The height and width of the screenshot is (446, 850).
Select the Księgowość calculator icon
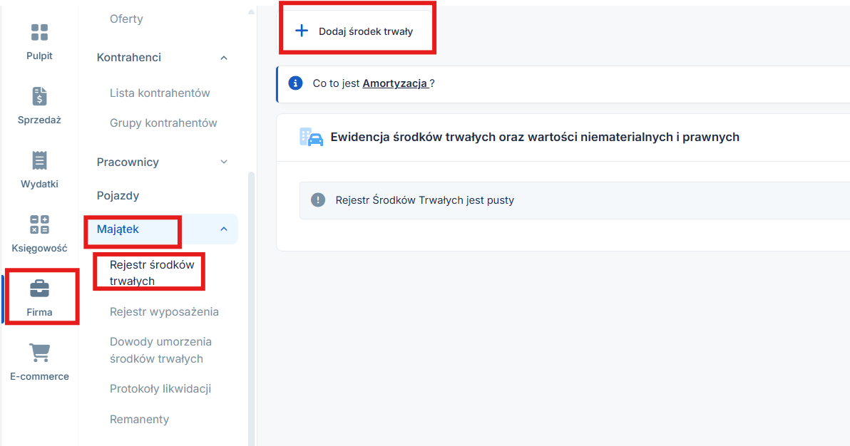[x=39, y=224]
